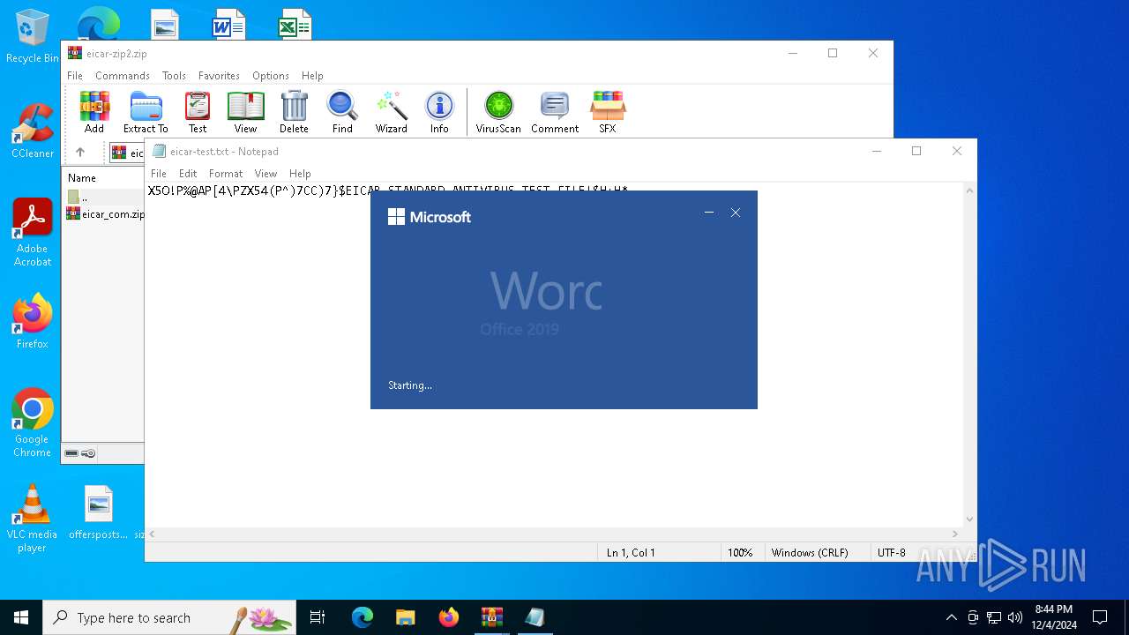The height and width of the screenshot is (635, 1129).
Task: Open Adobe Acrobat desktop shortcut
Action: pos(32,232)
